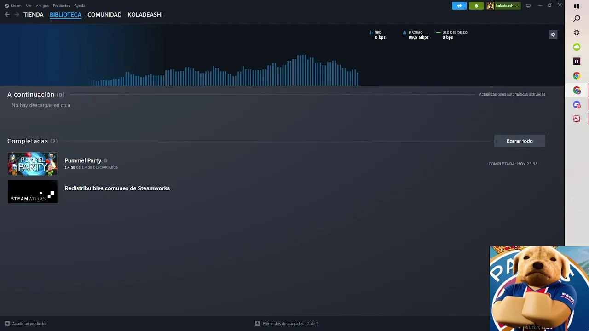Open Elementos descargados status link
Image resolution: width=589 pixels, height=331 pixels.
pyautogui.click(x=290, y=324)
